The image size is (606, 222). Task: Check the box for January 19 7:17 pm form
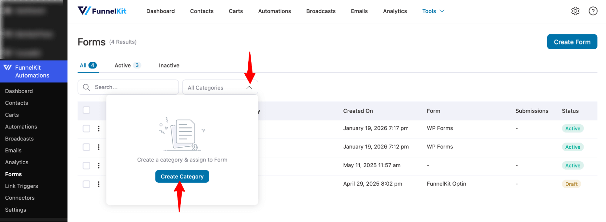[86, 129]
